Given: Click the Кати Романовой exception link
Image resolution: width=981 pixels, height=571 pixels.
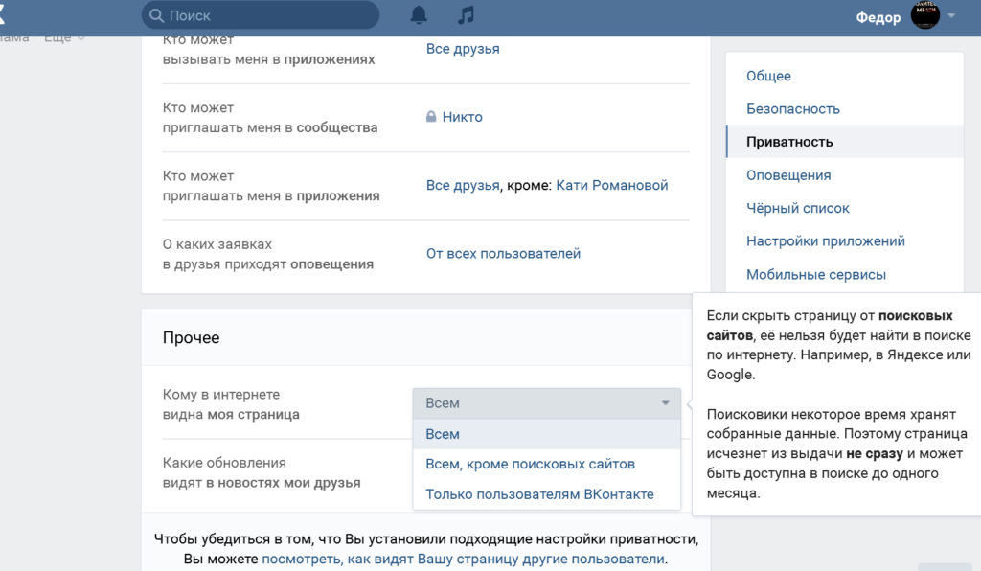Looking at the screenshot, I should click(x=611, y=185).
